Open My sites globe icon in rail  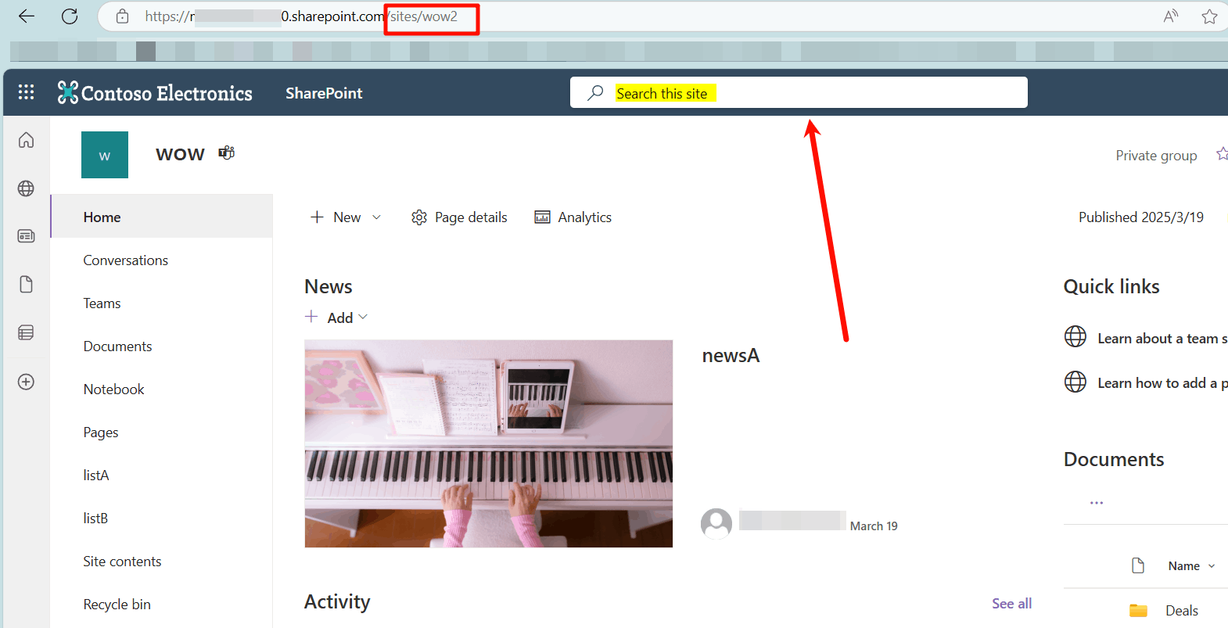(26, 188)
